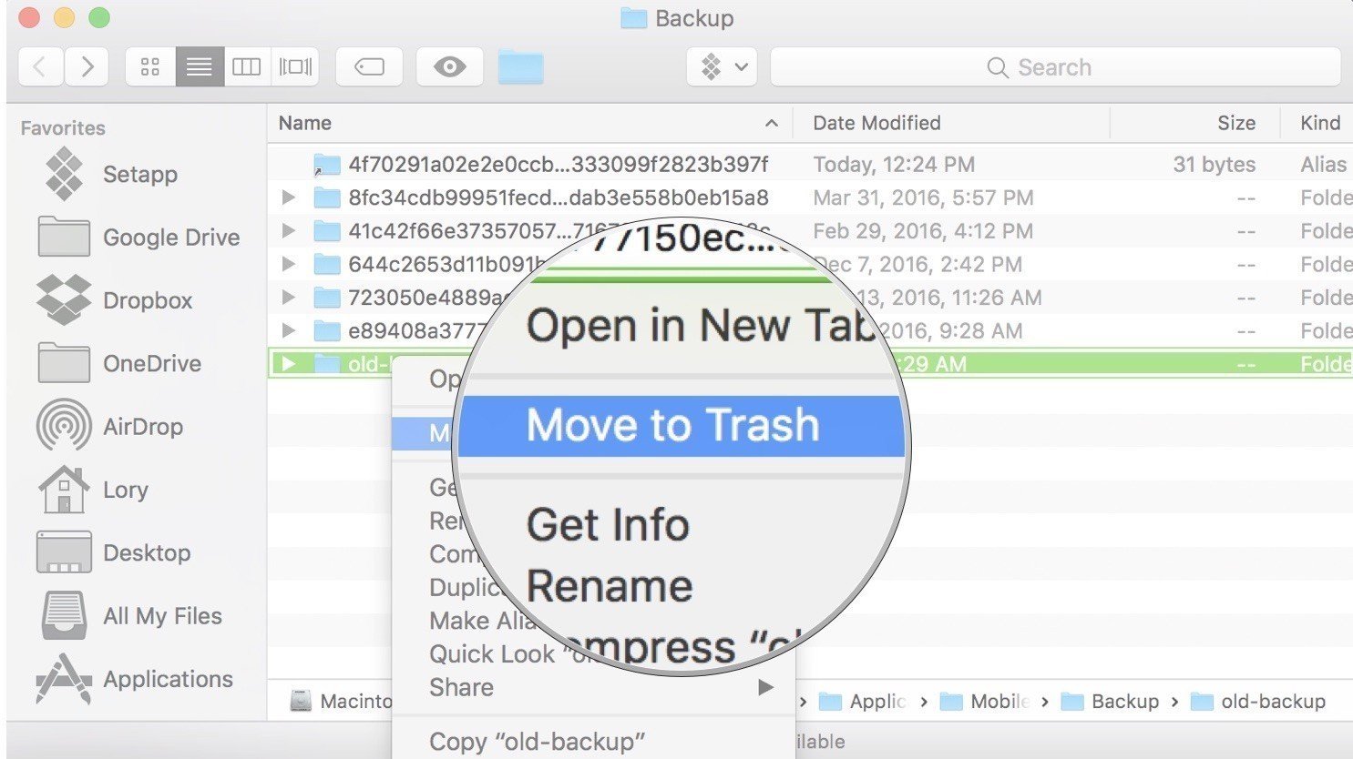
Task: Sort by the Kind column header
Action: pos(1320,123)
